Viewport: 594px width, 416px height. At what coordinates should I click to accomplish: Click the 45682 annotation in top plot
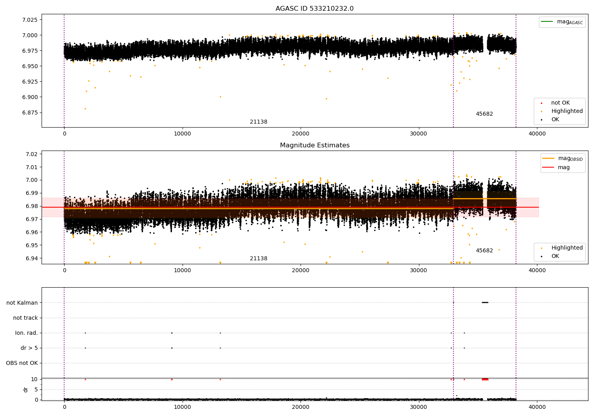pyautogui.click(x=484, y=114)
